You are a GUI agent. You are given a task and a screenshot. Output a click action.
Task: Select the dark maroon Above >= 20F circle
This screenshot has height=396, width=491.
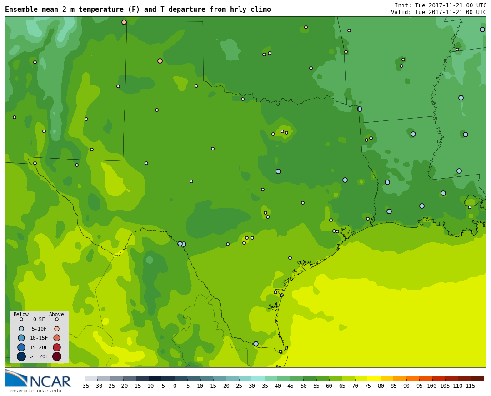[x=57, y=356]
